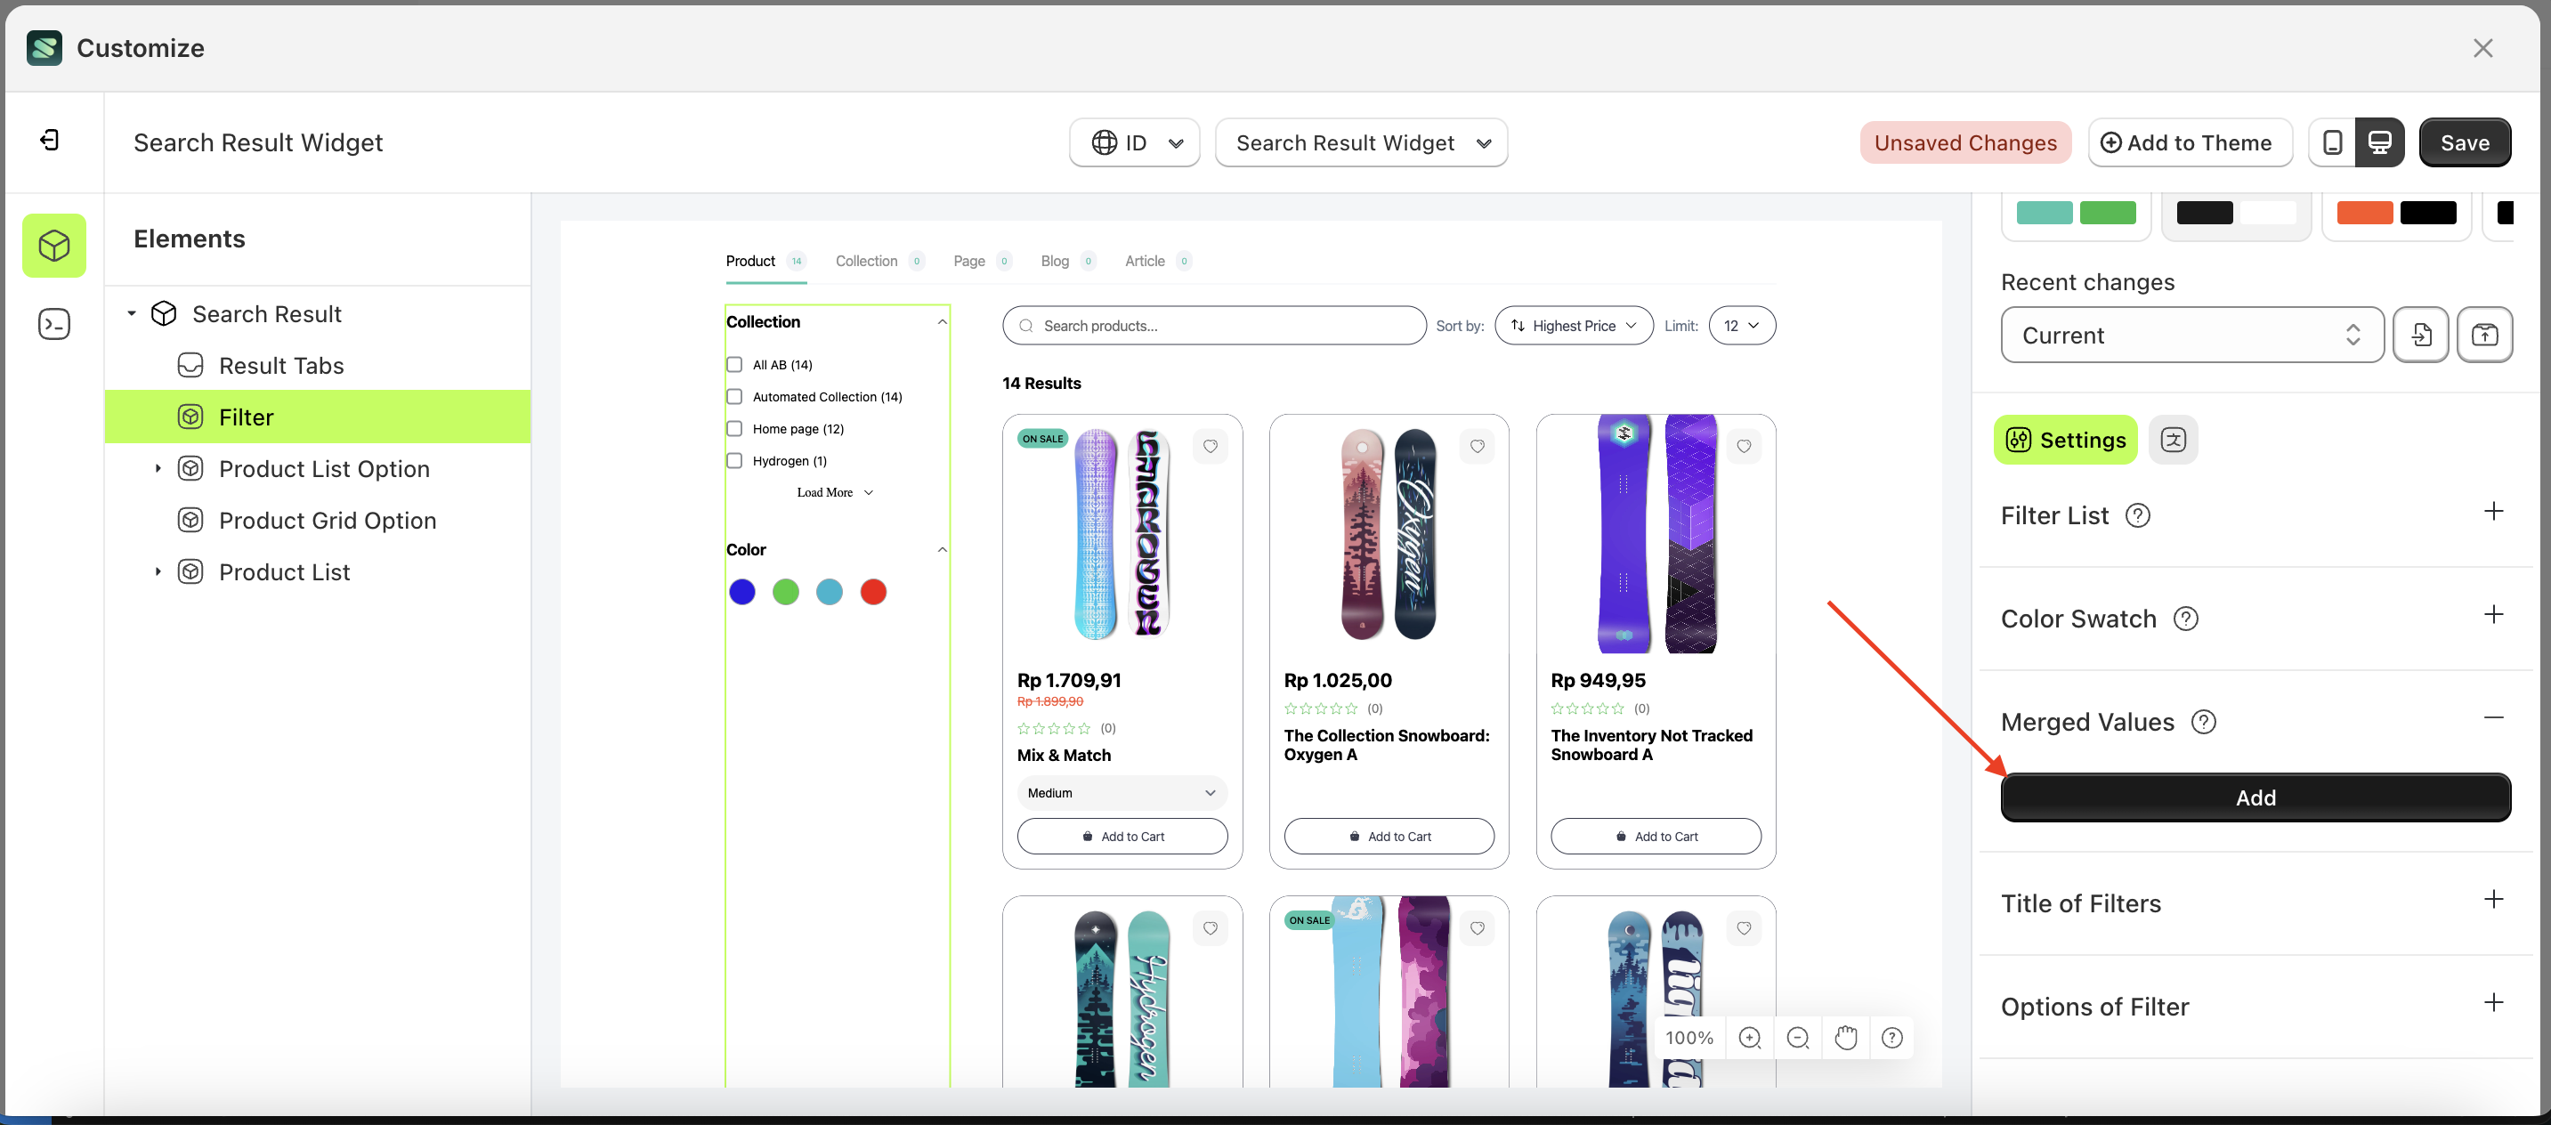Click the product search input field
The height and width of the screenshot is (1125, 2551).
[x=1213, y=325]
